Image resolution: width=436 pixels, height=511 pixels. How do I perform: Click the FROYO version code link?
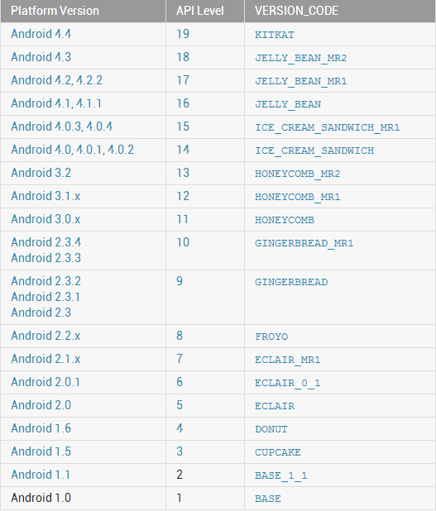point(271,337)
